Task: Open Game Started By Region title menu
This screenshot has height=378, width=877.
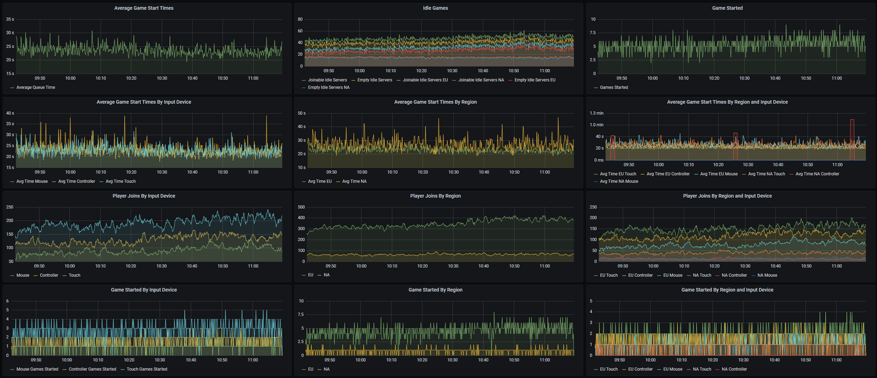Action: [x=435, y=290]
